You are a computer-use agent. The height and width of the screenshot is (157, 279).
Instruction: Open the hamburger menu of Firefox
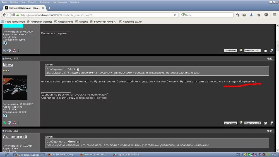[x=275, y=15]
